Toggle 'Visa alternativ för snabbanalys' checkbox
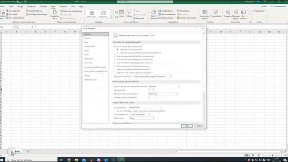Viewport: 288px width, 162px height. click(115, 59)
